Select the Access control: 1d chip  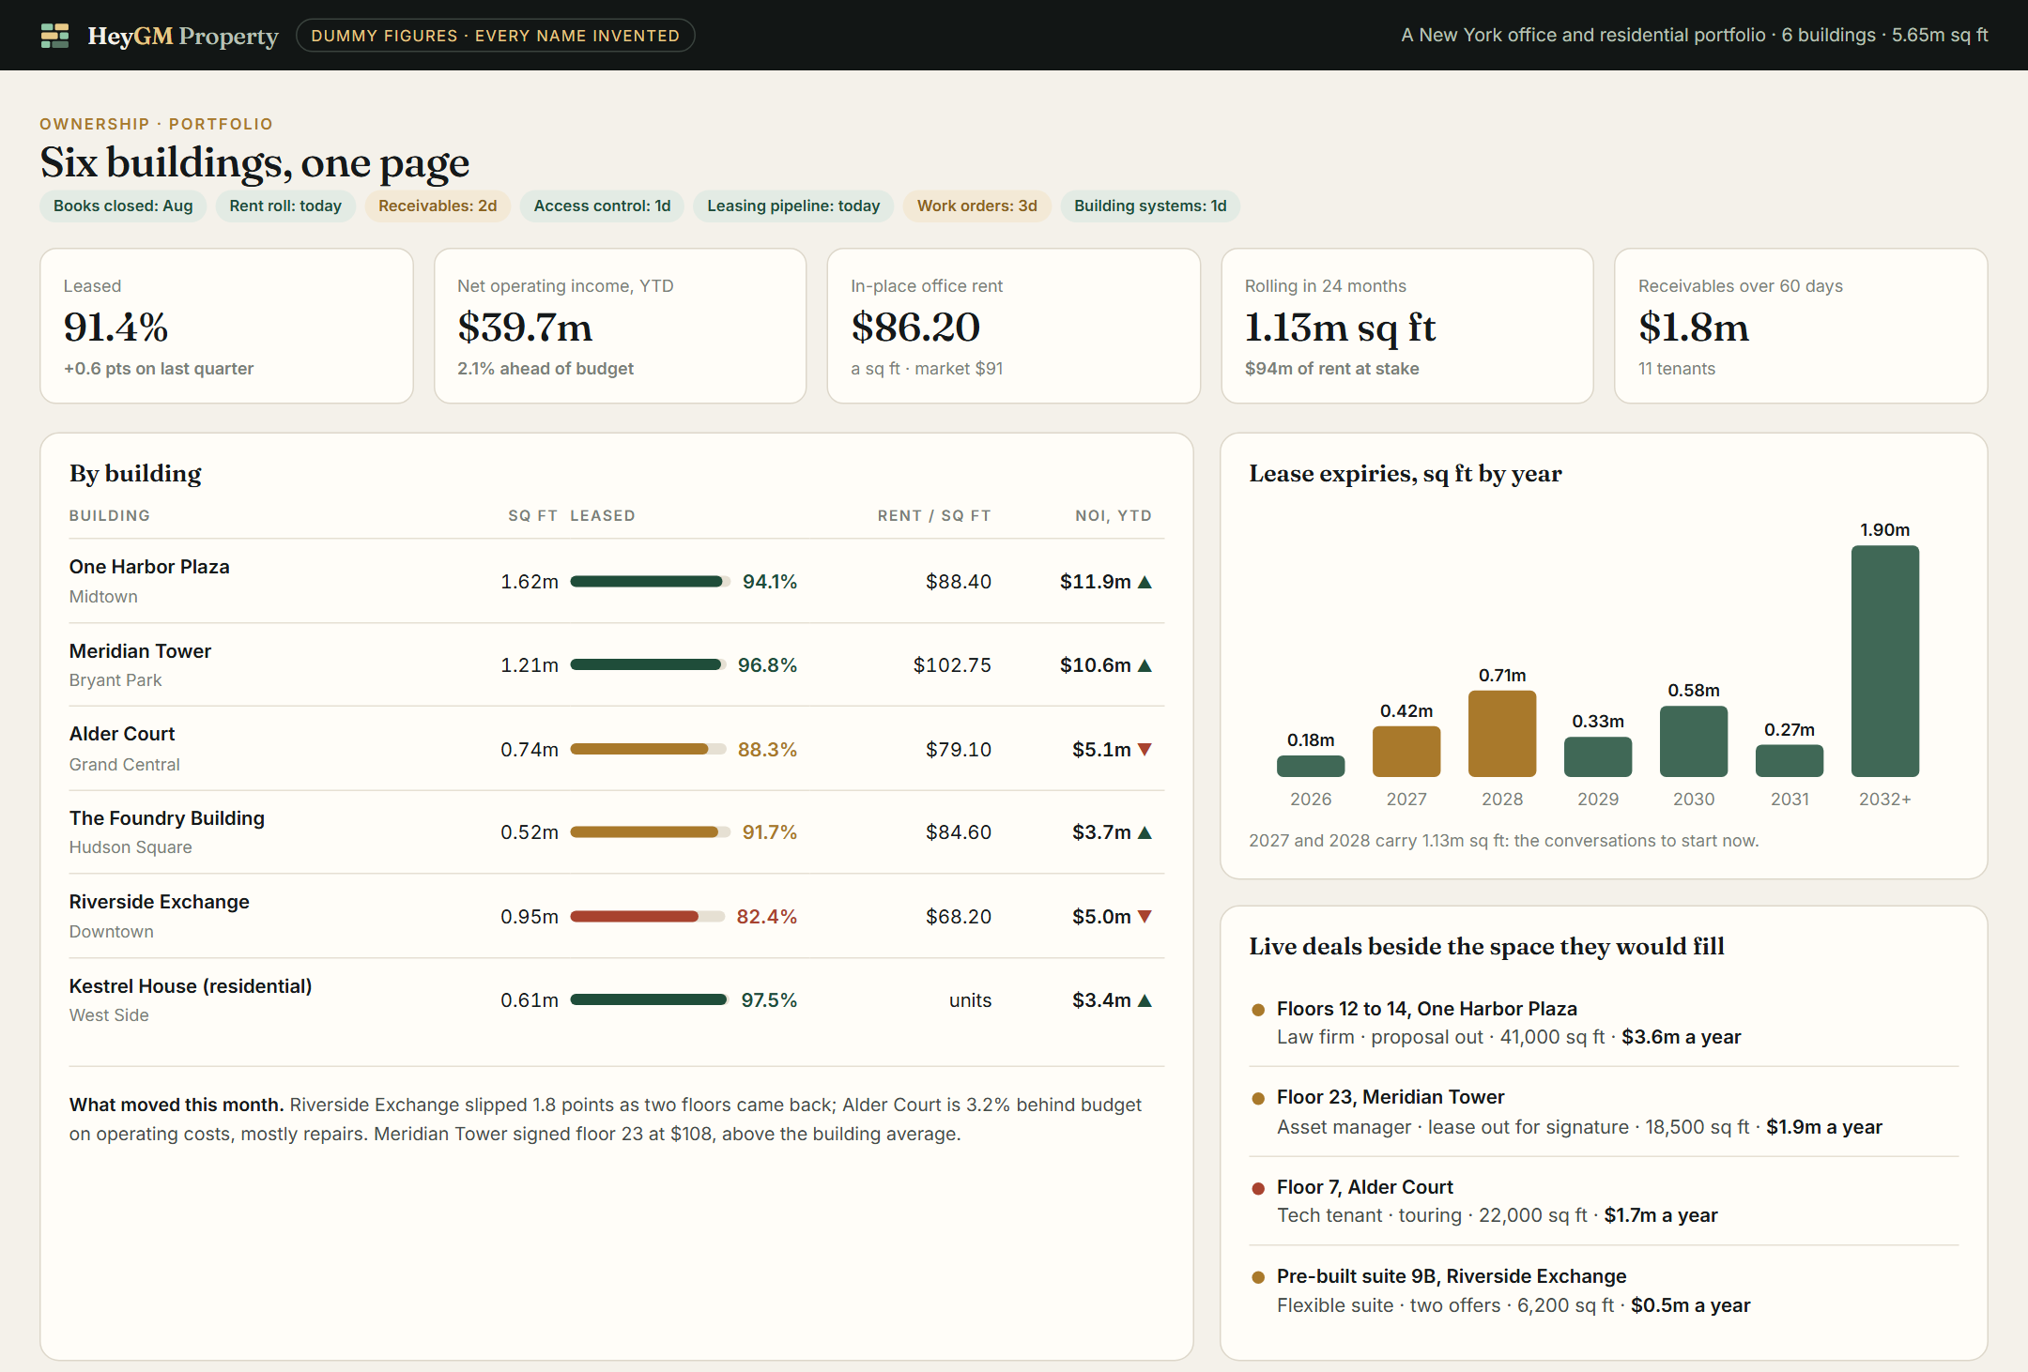tap(602, 206)
